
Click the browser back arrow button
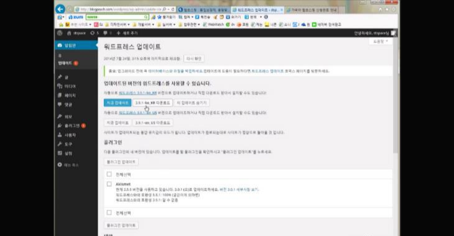pyautogui.click(x=60, y=9)
